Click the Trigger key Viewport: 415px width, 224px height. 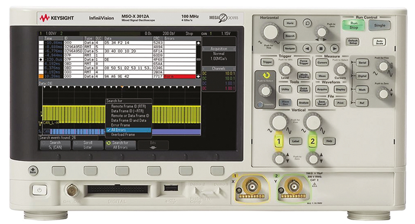coord(267,62)
